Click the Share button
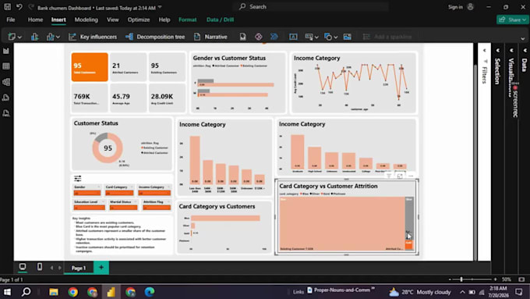 (512, 20)
